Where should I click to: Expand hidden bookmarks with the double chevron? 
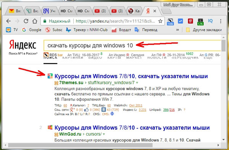coord(177,30)
